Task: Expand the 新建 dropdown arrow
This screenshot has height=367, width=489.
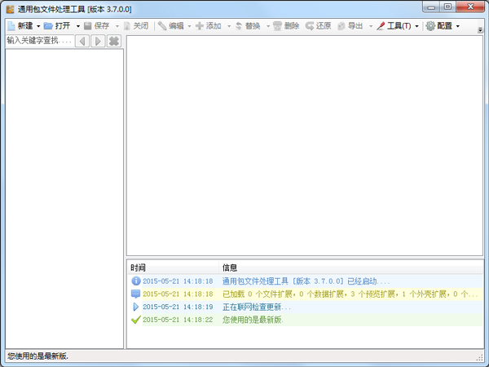Action: pyautogui.click(x=38, y=26)
